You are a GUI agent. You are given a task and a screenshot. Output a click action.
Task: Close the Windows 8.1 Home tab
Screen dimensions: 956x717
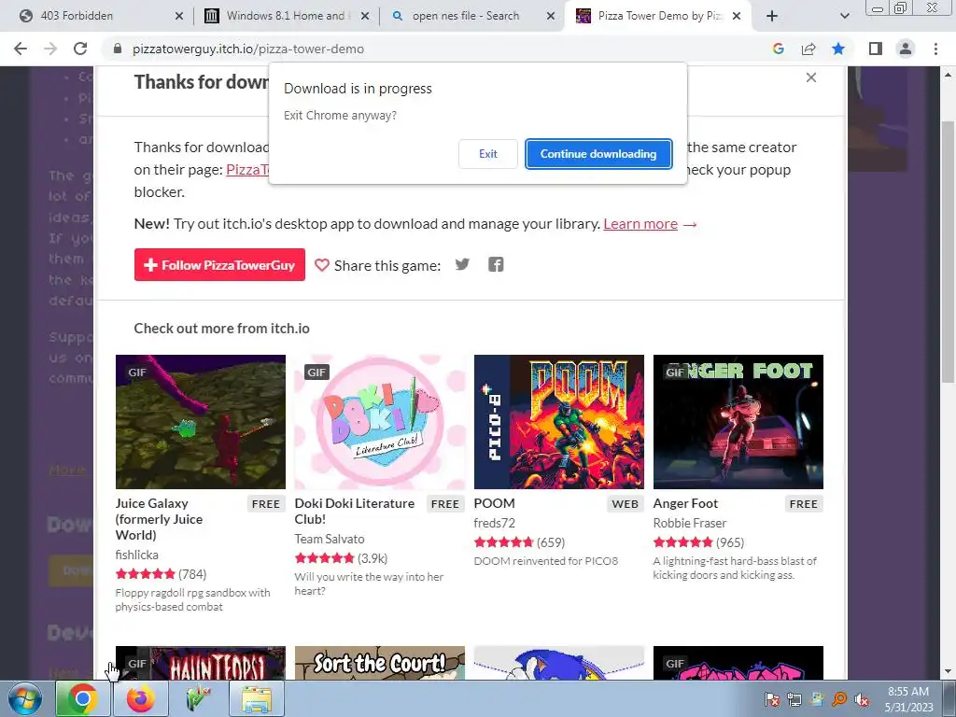pos(365,16)
